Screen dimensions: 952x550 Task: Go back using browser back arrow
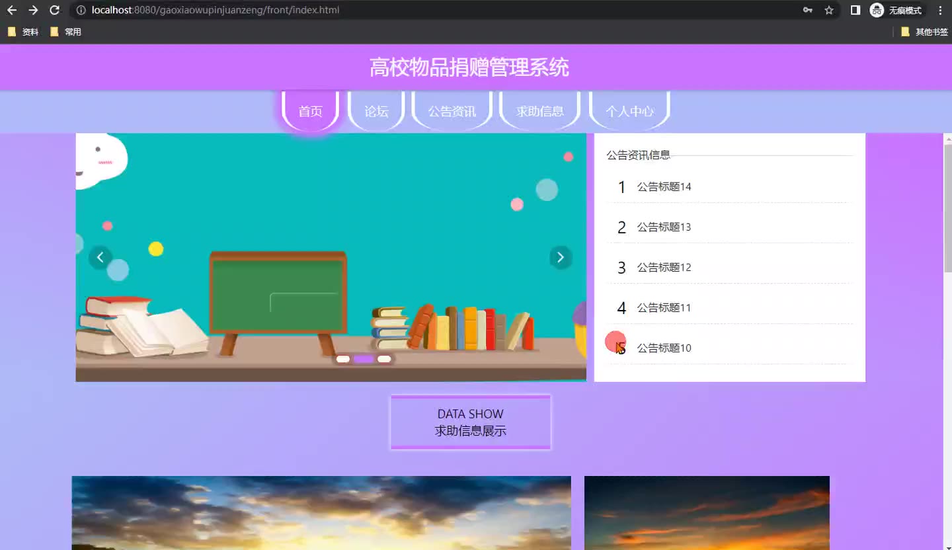click(12, 10)
